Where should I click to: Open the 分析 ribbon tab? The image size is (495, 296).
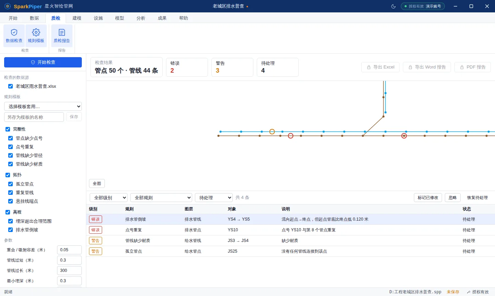point(141,18)
